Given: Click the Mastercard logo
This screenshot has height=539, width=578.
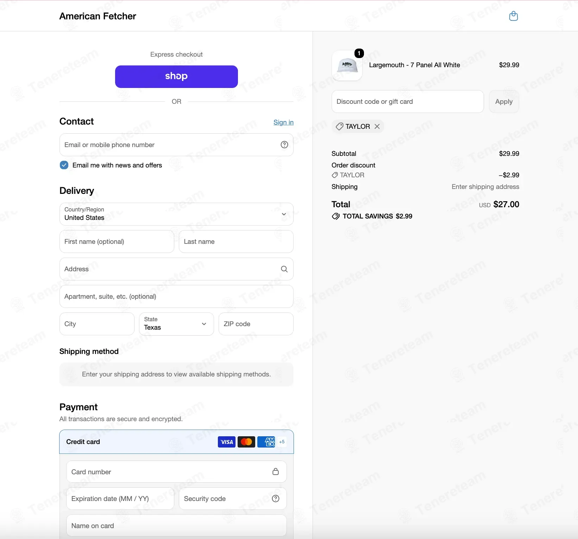Looking at the screenshot, I should [x=246, y=442].
